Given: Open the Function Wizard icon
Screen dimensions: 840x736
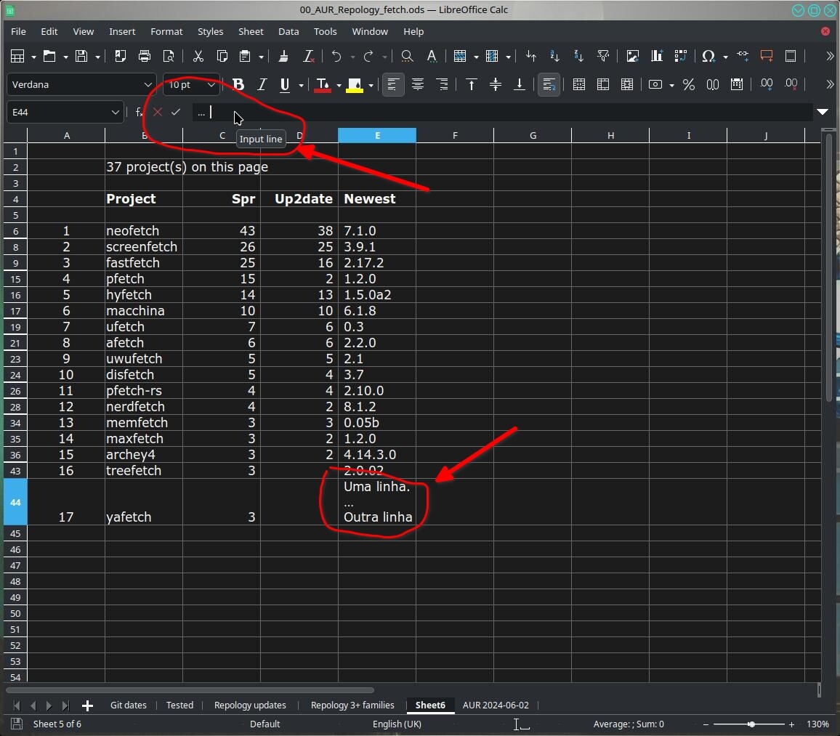Looking at the screenshot, I should (x=140, y=112).
